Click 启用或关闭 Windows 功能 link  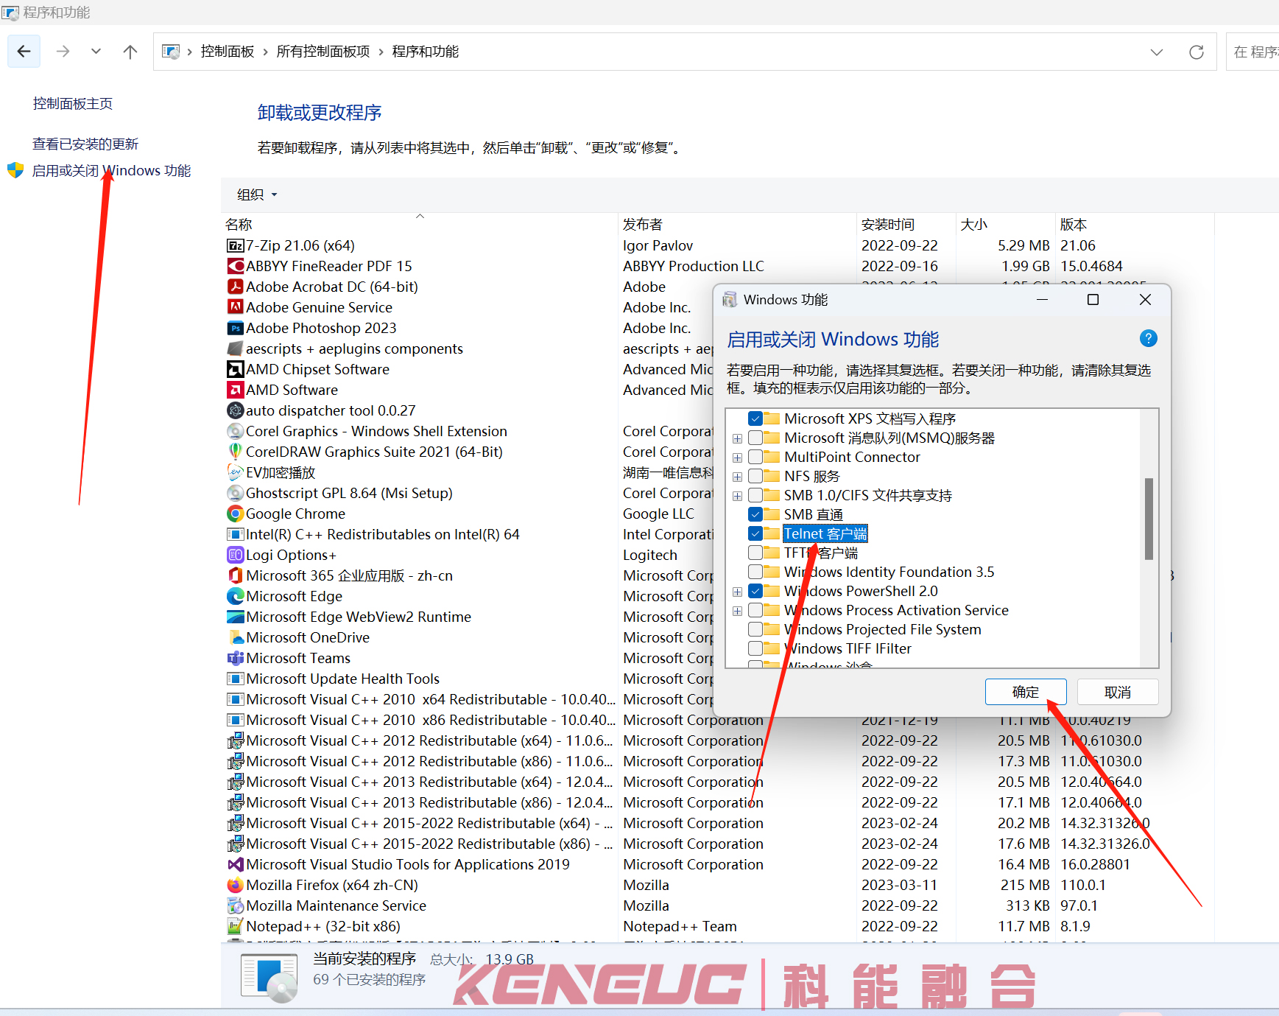pyautogui.click(x=111, y=171)
